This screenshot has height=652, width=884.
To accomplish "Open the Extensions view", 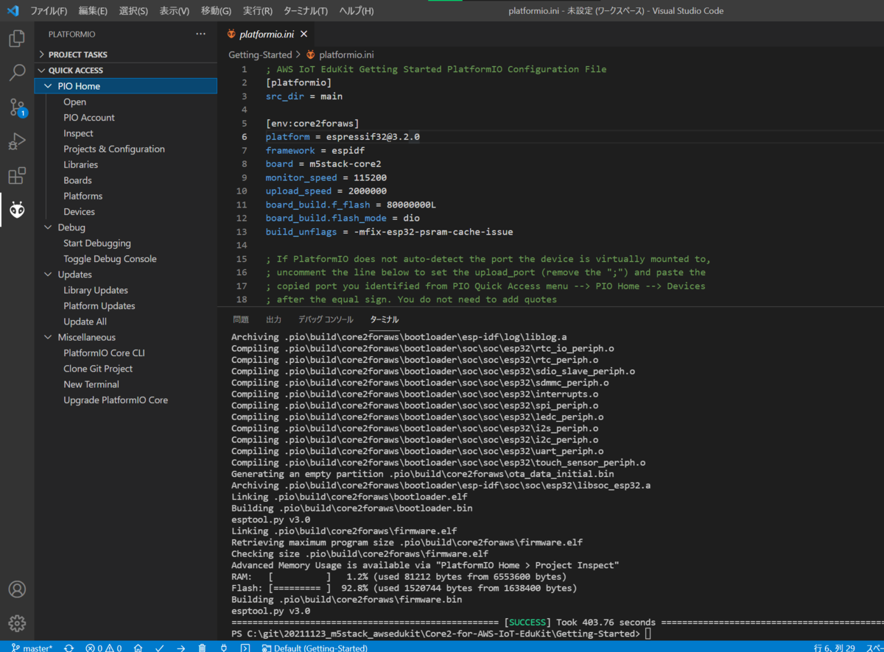I will [17, 176].
